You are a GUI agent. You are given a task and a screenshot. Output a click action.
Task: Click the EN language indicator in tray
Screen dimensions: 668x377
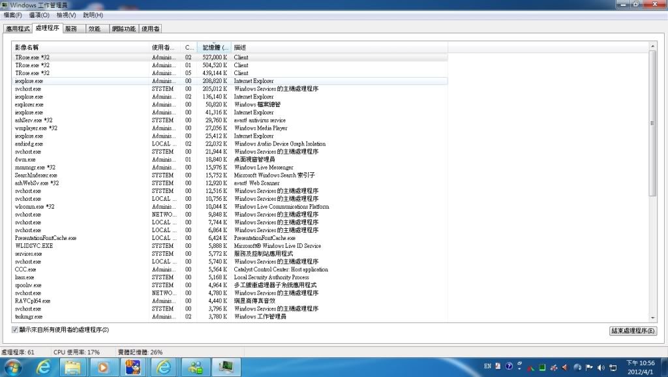tap(488, 366)
